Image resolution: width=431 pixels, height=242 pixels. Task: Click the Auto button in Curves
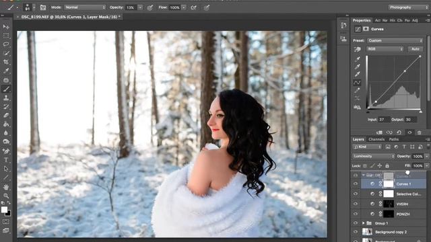coord(416,49)
